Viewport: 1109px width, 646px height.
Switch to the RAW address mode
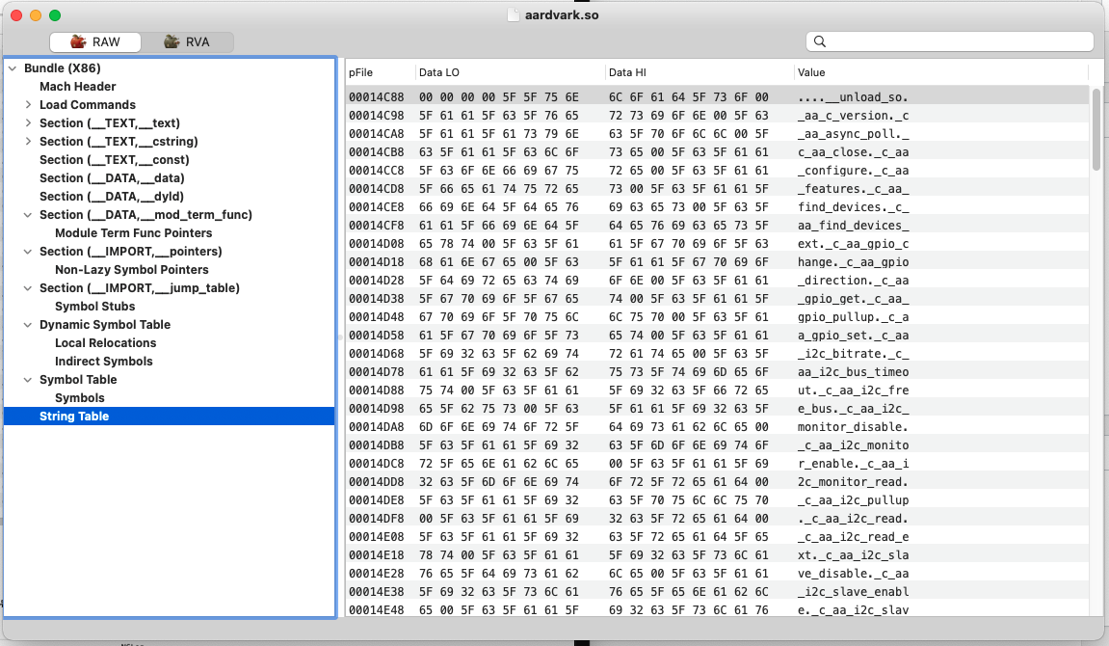pyautogui.click(x=95, y=41)
